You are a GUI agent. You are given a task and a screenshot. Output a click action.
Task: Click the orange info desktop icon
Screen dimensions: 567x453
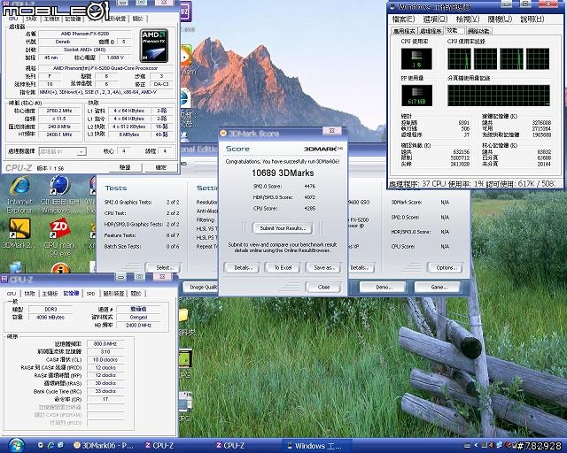pyautogui.click(x=60, y=268)
